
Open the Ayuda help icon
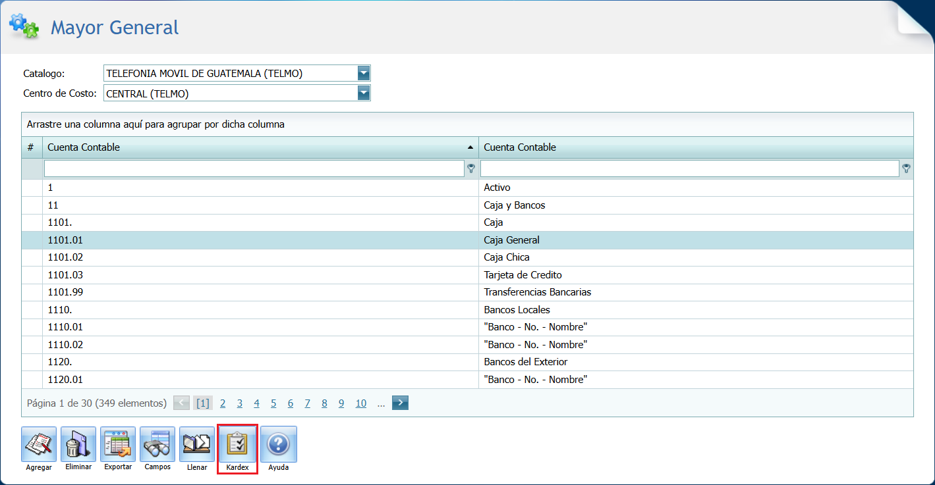[278, 445]
